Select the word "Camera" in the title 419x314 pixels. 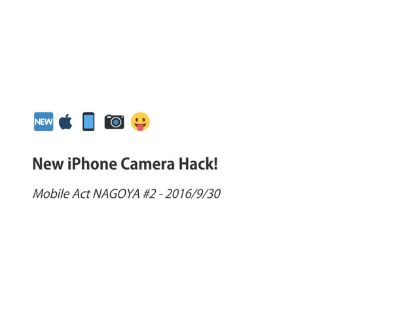click(x=148, y=164)
